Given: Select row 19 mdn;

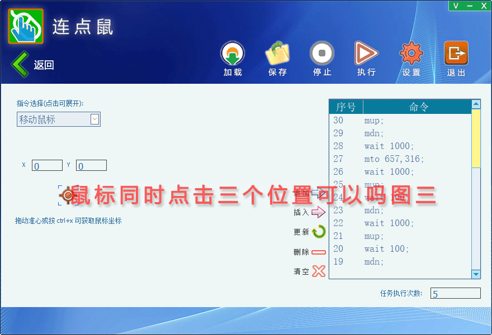Looking at the screenshot, I should pos(400,262).
